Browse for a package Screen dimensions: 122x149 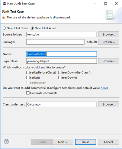click(x=109, y=42)
